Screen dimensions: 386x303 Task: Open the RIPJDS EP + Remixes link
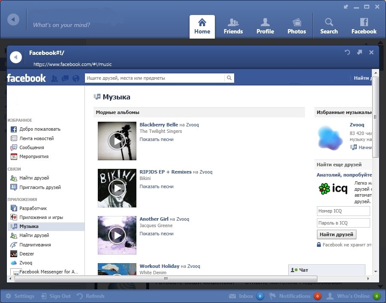coord(165,172)
